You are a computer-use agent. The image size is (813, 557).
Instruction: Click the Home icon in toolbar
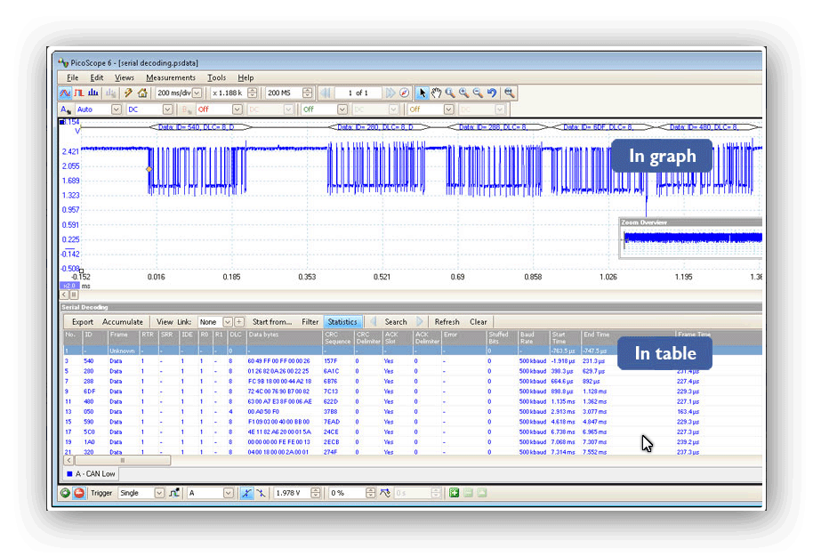(x=142, y=93)
